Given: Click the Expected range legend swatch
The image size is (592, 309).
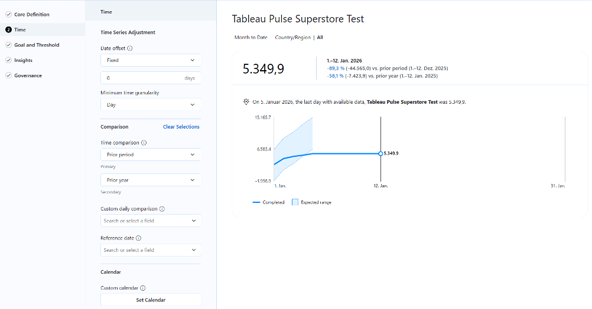Looking at the screenshot, I should [x=295, y=202].
